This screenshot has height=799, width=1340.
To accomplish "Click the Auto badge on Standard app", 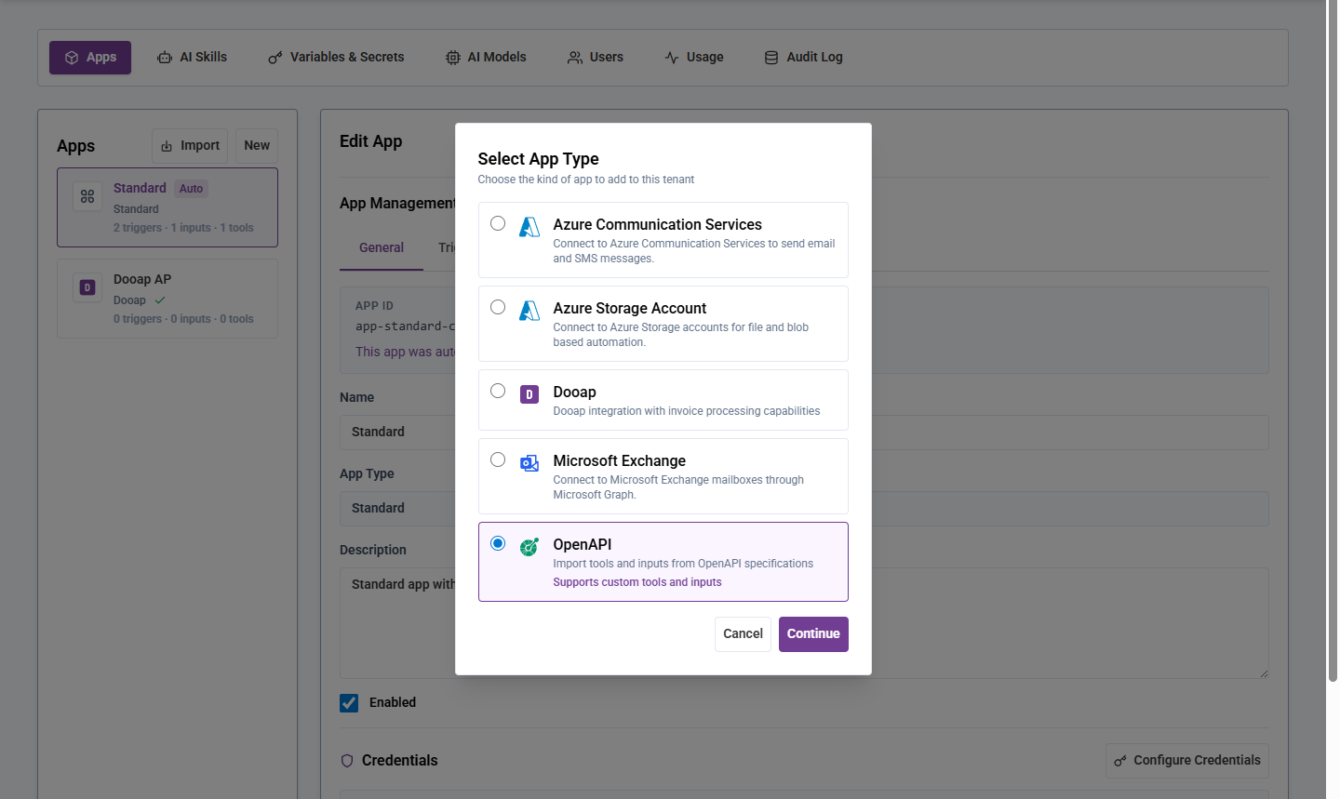I will [x=191, y=189].
